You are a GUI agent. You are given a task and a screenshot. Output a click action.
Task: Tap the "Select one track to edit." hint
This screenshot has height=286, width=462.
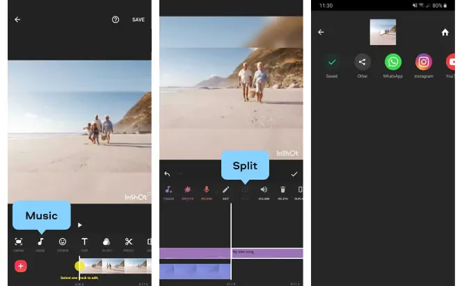click(79, 278)
